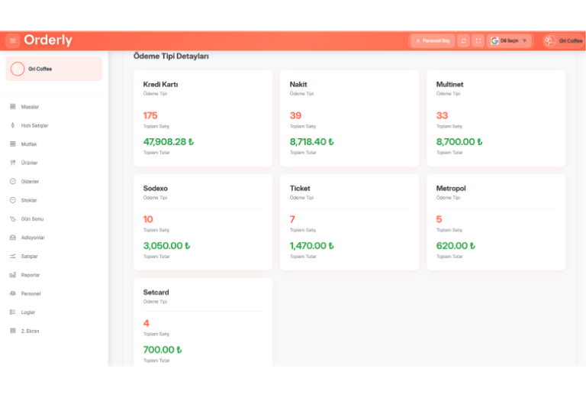Click the Masalar icon in sidebar
This screenshot has height=398, width=586.
pos(12,107)
